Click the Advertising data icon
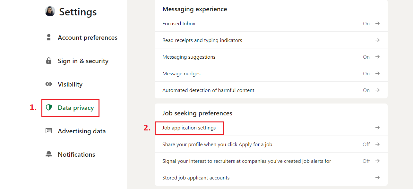The height and width of the screenshot is (191, 413). click(x=49, y=131)
